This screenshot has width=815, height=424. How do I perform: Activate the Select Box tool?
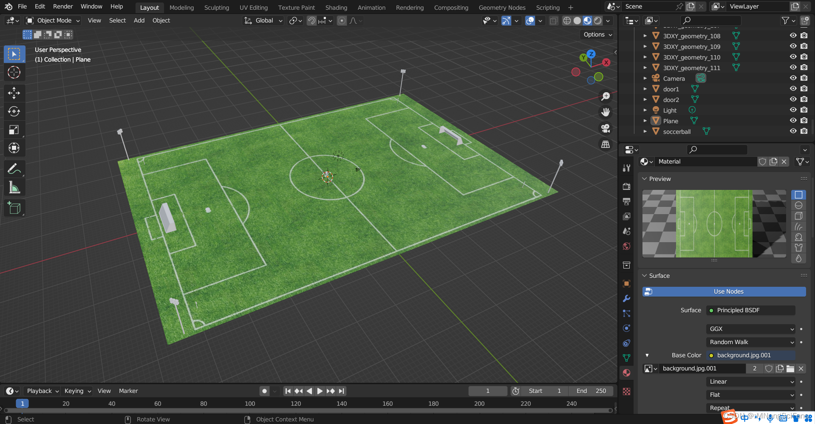click(x=14, y=54)
